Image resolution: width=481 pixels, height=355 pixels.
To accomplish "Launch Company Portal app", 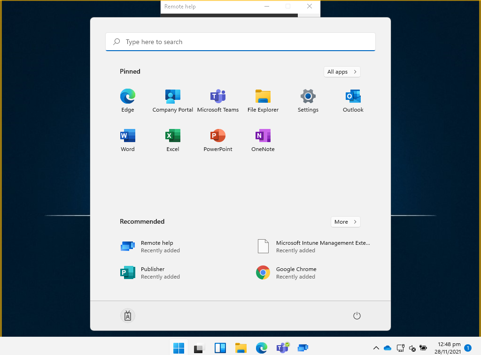I will click(x=173, y=101).
